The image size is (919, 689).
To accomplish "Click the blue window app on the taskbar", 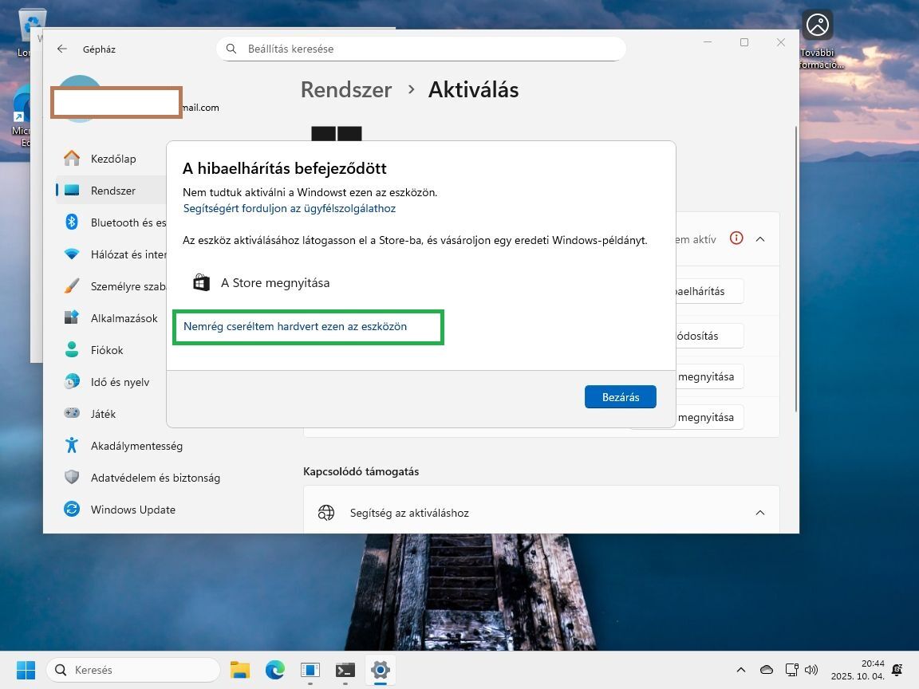I will pos(310,670).
